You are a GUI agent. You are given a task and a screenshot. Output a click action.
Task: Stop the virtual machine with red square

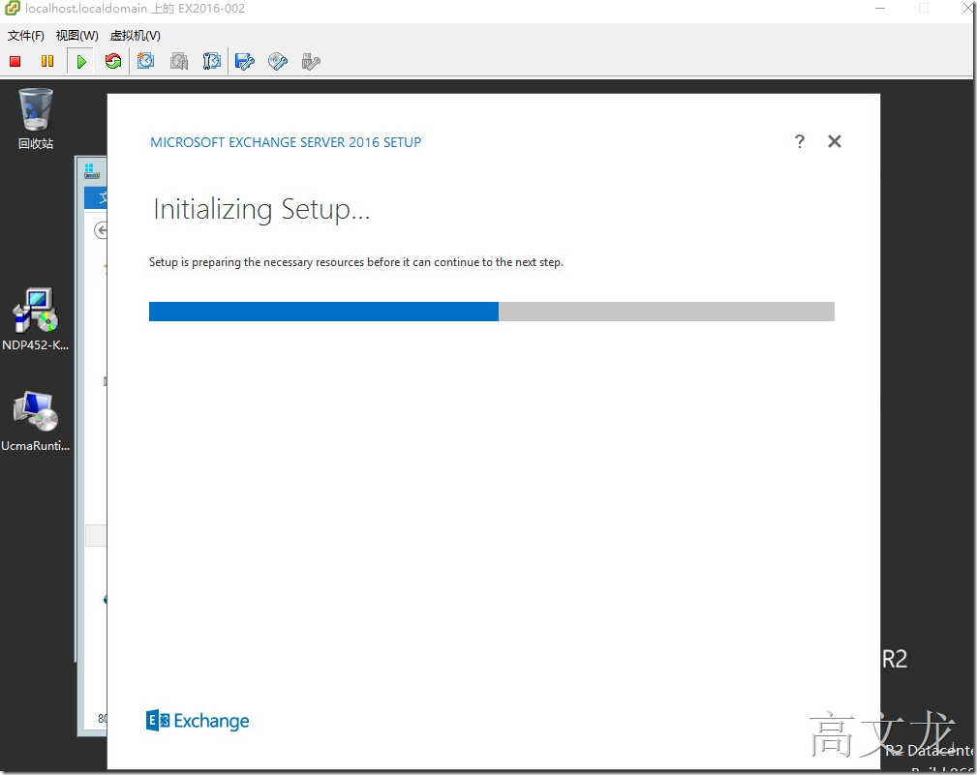coord(15,61)
